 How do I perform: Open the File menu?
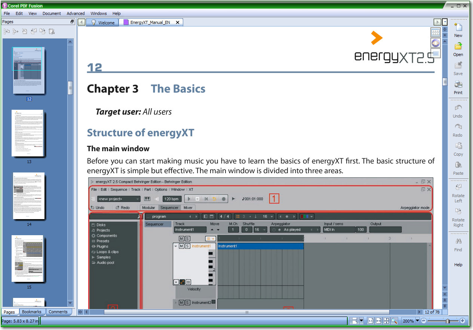click(x=7, y=13)
